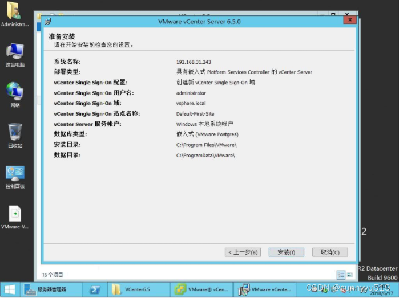Switch to VCenter6.5 folder taskbar item
Screen dimensions: 399x298
138,289
